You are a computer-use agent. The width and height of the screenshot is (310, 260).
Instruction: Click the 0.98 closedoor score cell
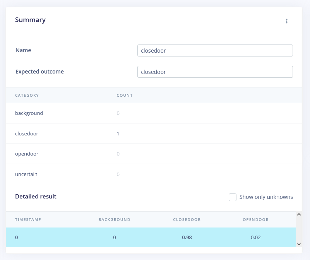click(187, 237)
